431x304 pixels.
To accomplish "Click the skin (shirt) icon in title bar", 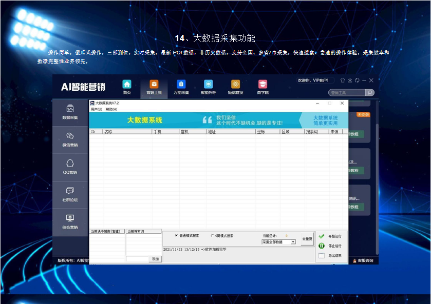I will pyautogui.click(x=343, y=80).
